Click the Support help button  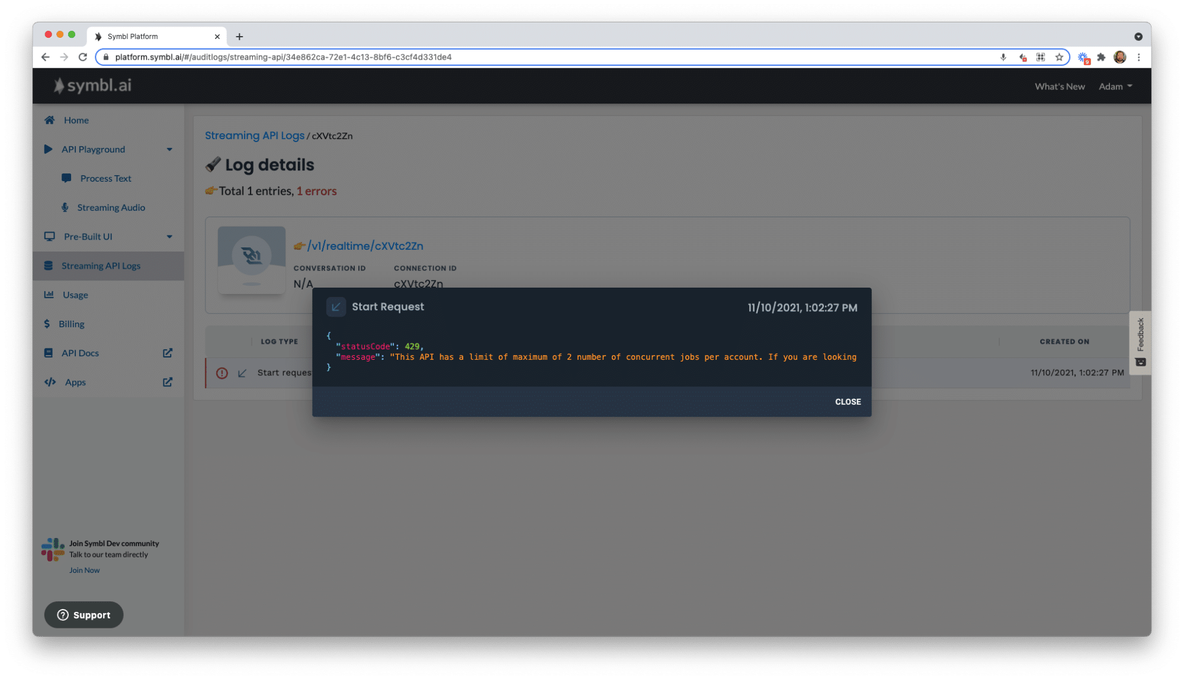click(x=84, y=615)
